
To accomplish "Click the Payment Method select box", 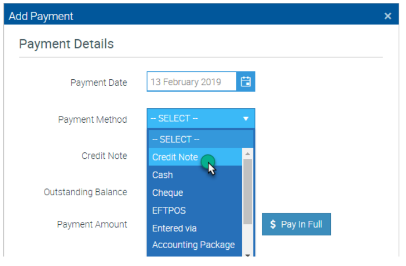I will 200,118.
